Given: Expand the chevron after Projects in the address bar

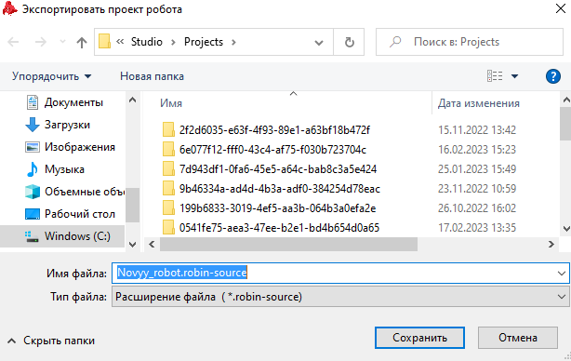Looking at the screenshot, I should 233,42.
